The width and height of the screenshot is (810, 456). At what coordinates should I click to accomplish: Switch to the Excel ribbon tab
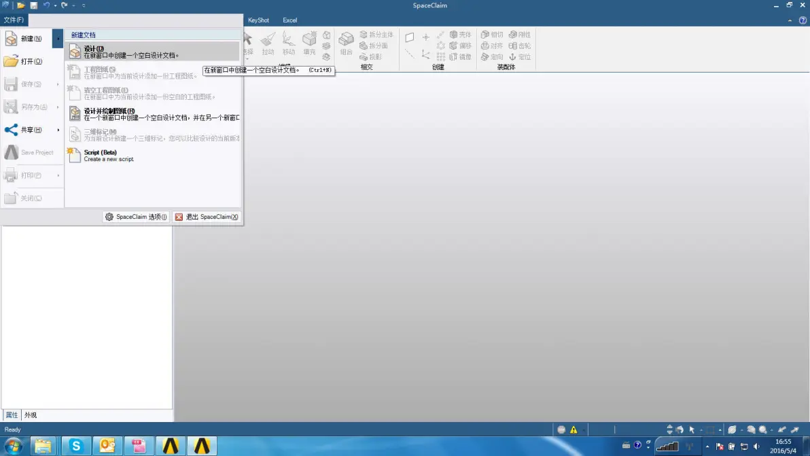coord(289,20)
